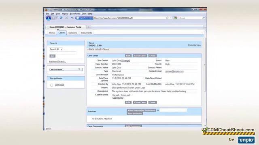Click the scrollbar up arrow
Viewport: 259px width, 145px height.
coord(205,31)
